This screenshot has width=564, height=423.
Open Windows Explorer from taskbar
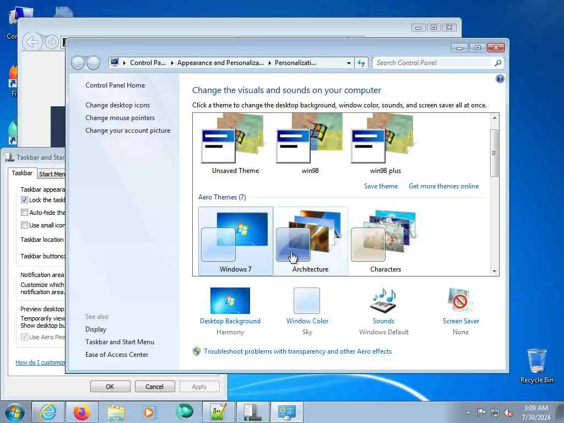pos(116,412)
